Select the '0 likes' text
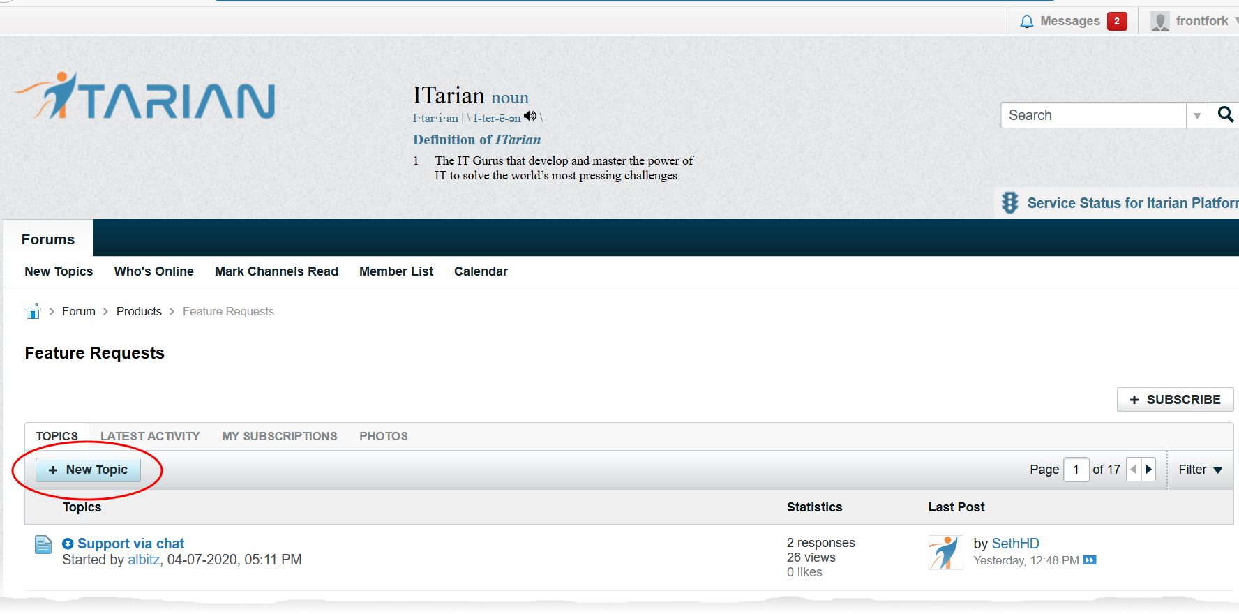Screen dimensions: 1239x614 click(x=804, y=572)
